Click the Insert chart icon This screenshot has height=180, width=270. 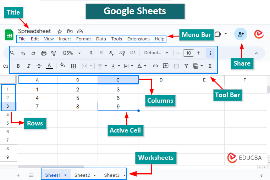(176, 66)
